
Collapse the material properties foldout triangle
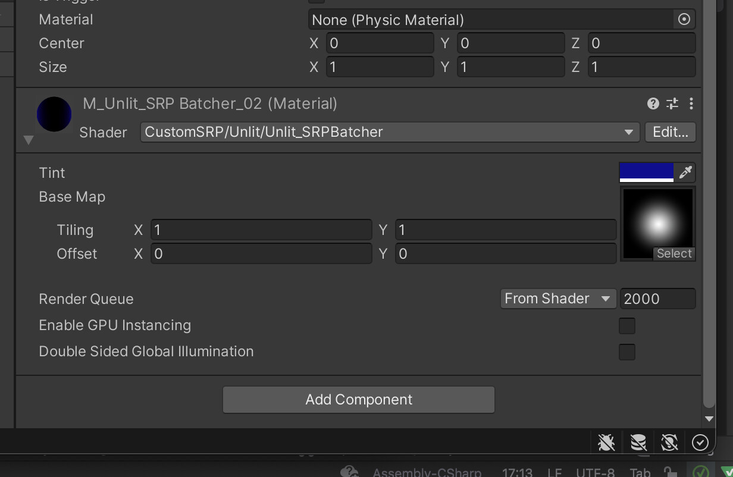pos(28,140)
